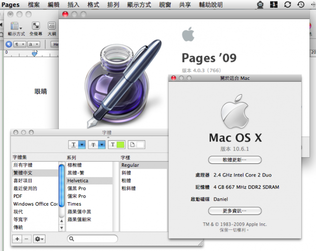Click version text 版本 10.6.1

click(x=235, y=149)
